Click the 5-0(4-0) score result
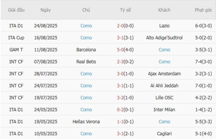The width and height of the screenshot is (216, 139). [x=125, y=50]
